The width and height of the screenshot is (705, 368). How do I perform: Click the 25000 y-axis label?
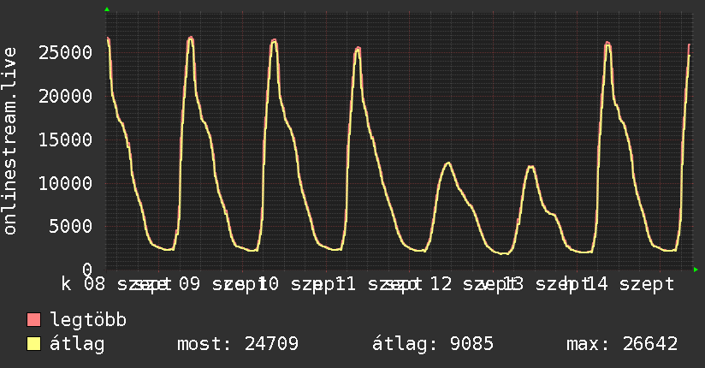pyautogui.click(x=66, y=53)
